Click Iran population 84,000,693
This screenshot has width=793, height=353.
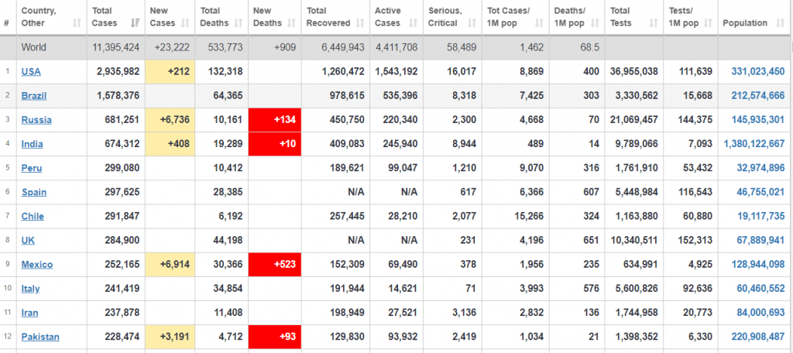(760, 313)
